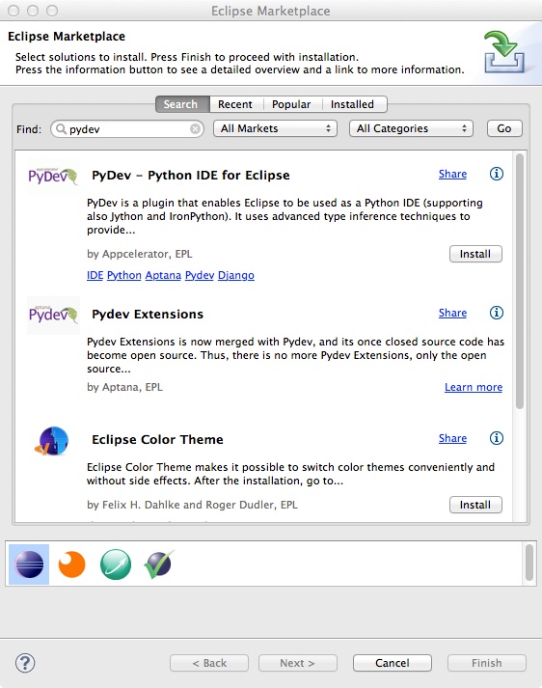Click the Eclipse Color Theme logo
This screenshot has width=542, height=688.
coord(52,441)
